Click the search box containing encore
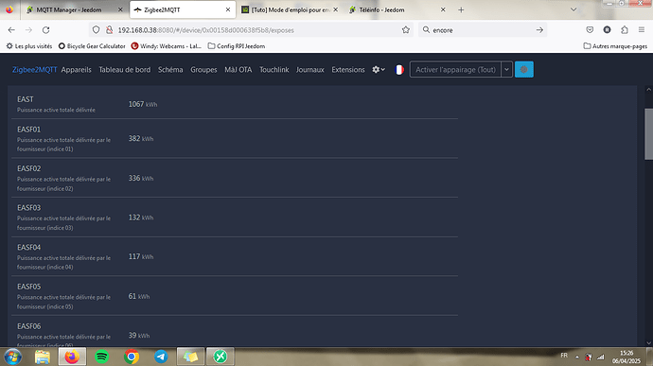Image resolution: width=653 pixels, height=366 pixels. coord(483,30)
